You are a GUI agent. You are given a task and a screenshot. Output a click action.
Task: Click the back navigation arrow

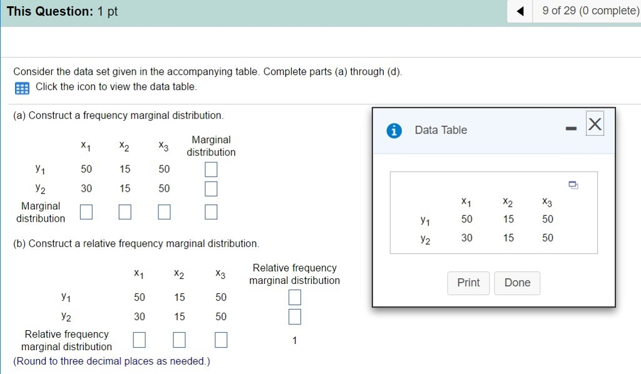pyautogui.click(x=519, y=11)
